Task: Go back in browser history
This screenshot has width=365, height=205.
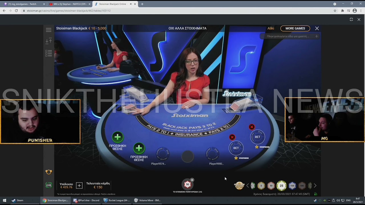Action: [x=4, y=11]
